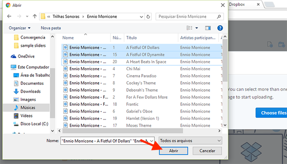The width and height of the screenshot is (287, 164).
Task: Click the search magnifier icon
Action: (219, 17)
